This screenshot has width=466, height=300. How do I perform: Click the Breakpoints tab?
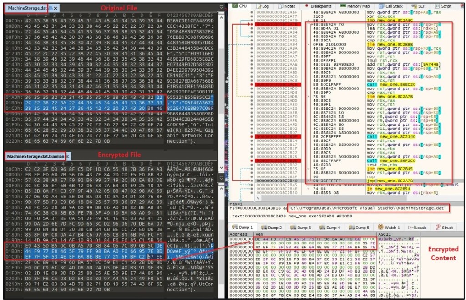(320, 6)
